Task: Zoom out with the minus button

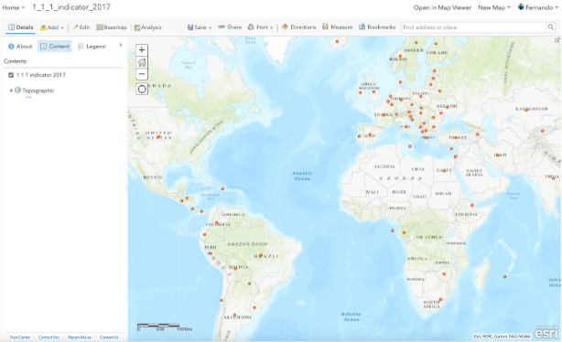Action: (142, 74)
